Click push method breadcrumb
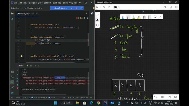Viewport: 189px width, 106px height. click(52, 97)
